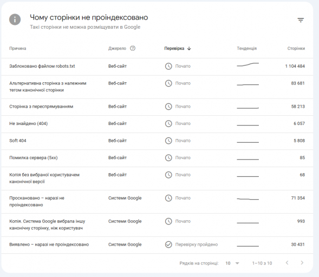The height and width of the screenshot is (277, 319).
Task: Click the info icon beside the page title
Action: (15, 19)
